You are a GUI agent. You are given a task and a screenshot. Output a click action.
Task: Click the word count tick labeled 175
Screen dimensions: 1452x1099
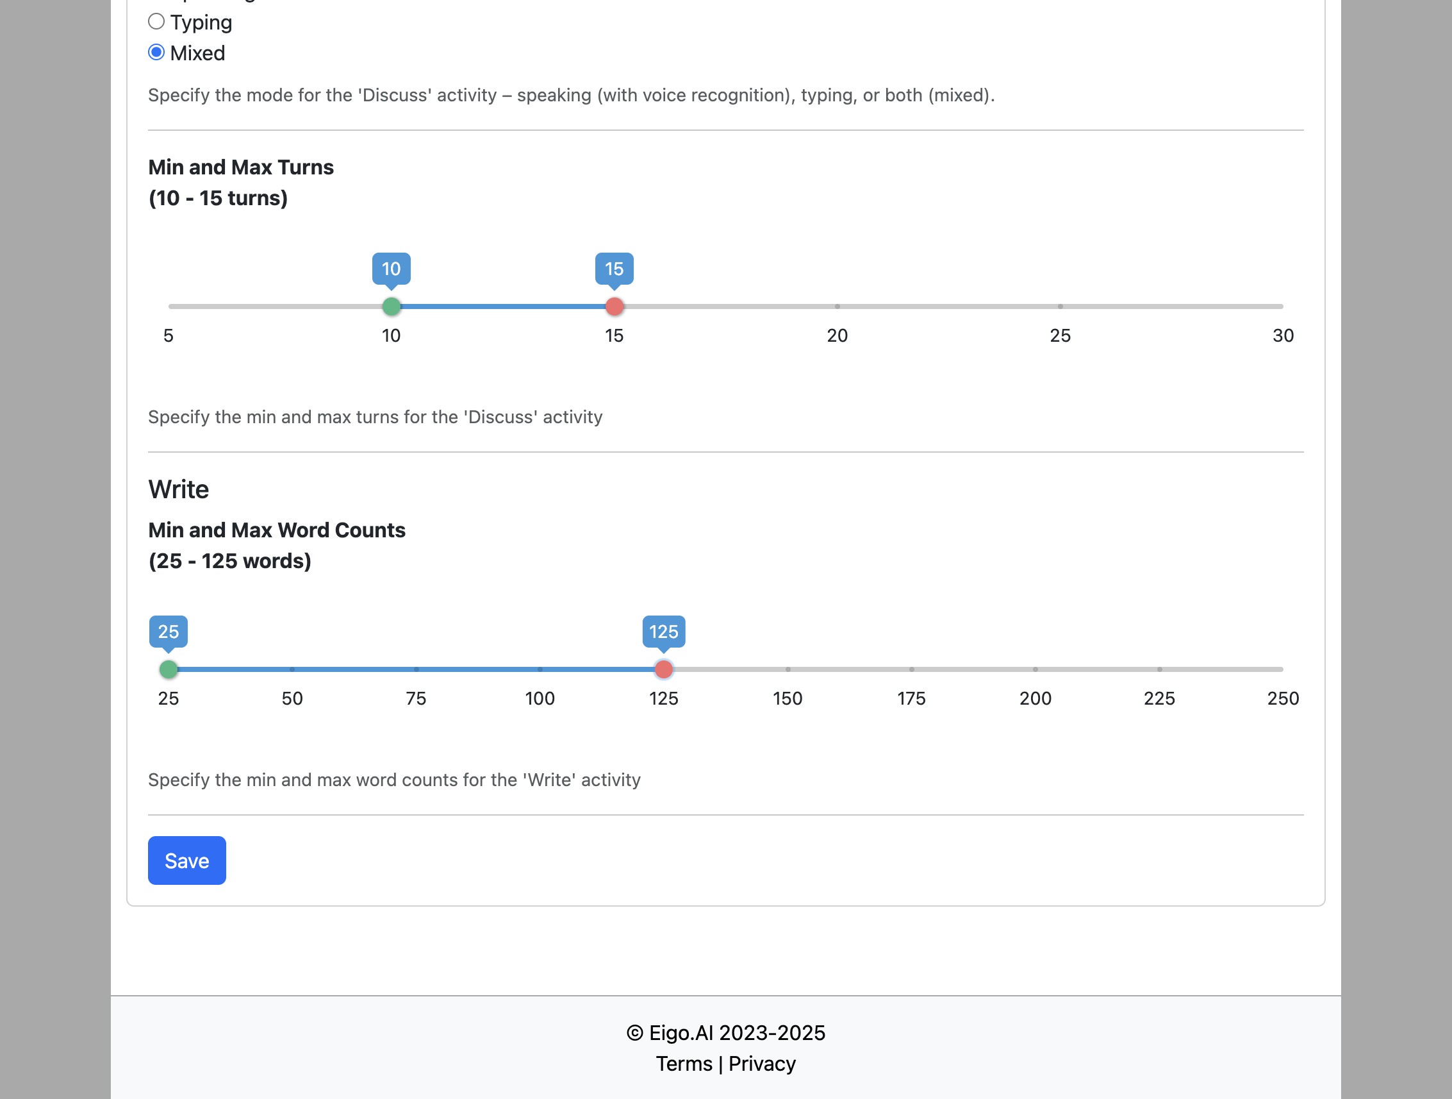pyautogui.click(x=912, y=698)
